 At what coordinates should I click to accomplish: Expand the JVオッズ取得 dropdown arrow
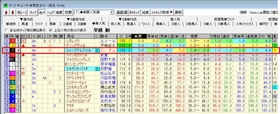(171, 13)
